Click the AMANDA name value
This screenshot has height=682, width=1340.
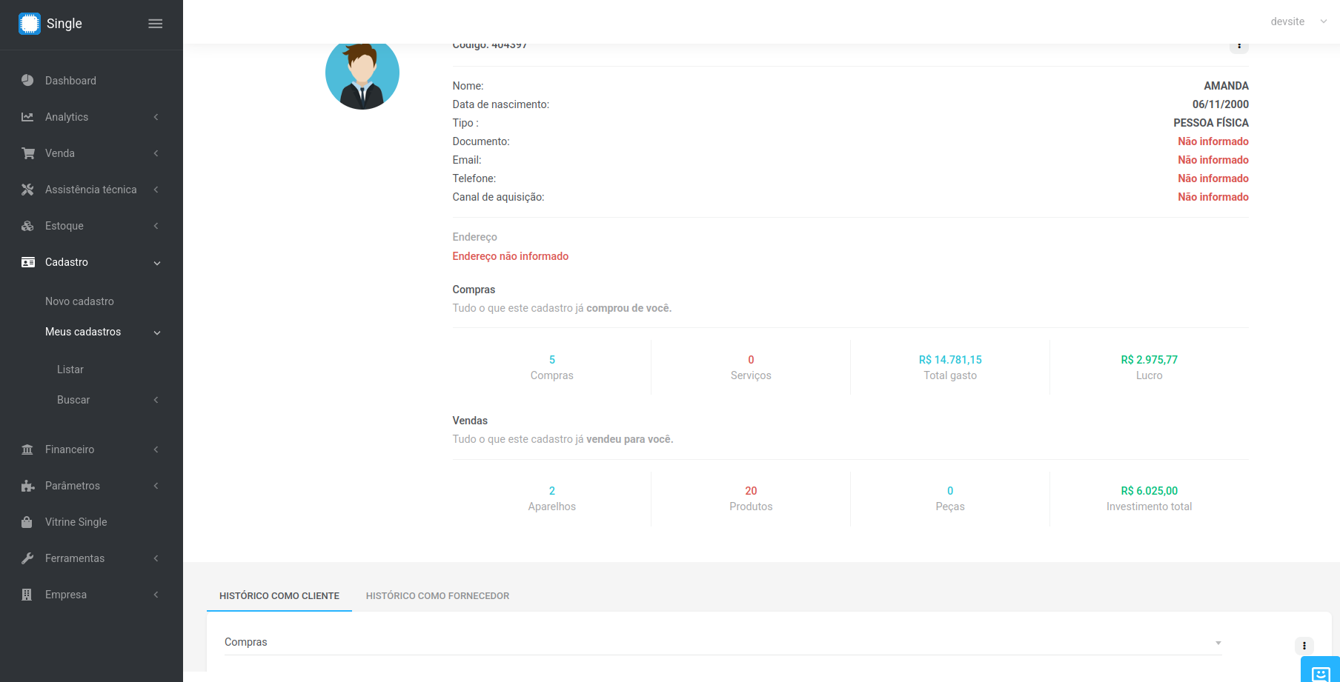pos(1227,86)
